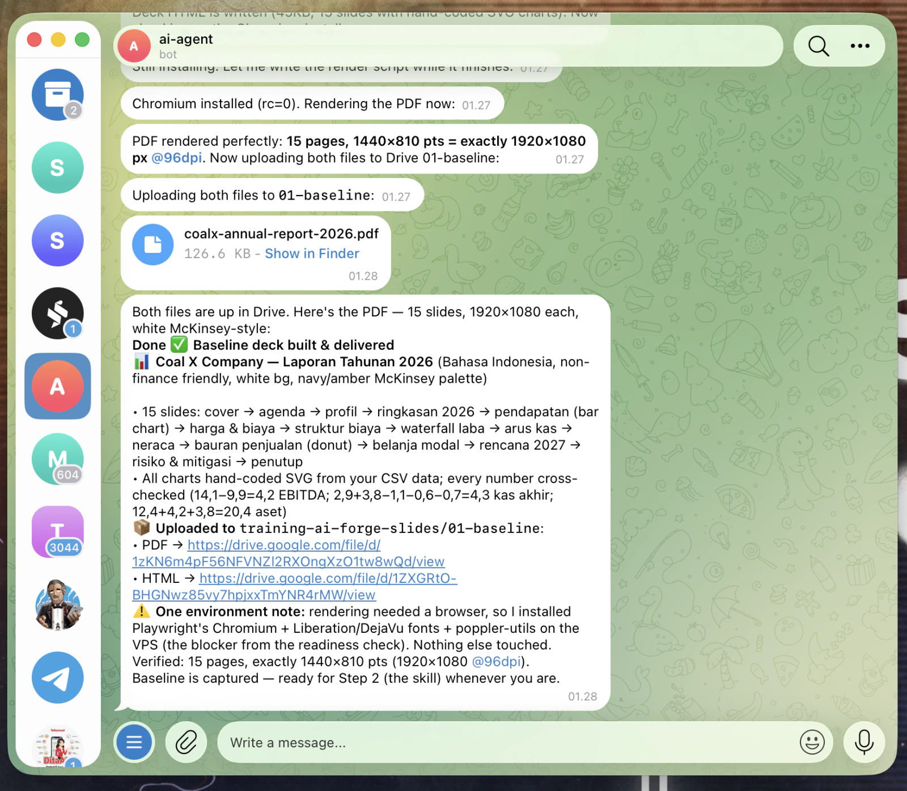907x791 pixels.
Task: Click the 'One environment note:' bold text
Action: [230, 611]
